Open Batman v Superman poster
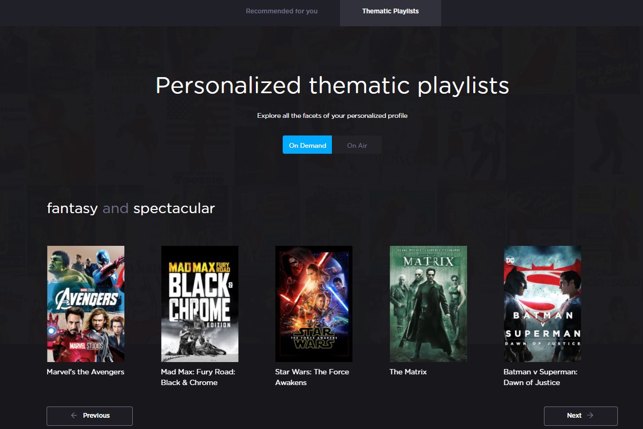 (x=542, y=304)
